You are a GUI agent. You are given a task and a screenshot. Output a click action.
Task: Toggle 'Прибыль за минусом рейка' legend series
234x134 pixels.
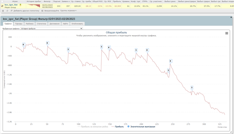click(x=93, y=127)
